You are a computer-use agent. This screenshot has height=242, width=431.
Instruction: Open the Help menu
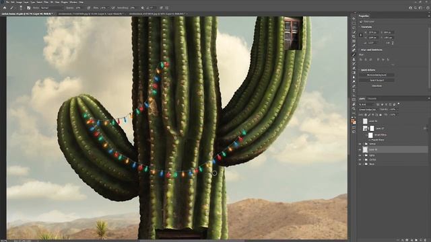tap(81, 2)
